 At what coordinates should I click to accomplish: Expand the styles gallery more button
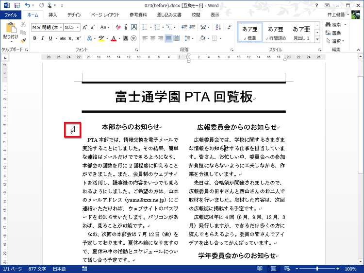tap(317, 40)
